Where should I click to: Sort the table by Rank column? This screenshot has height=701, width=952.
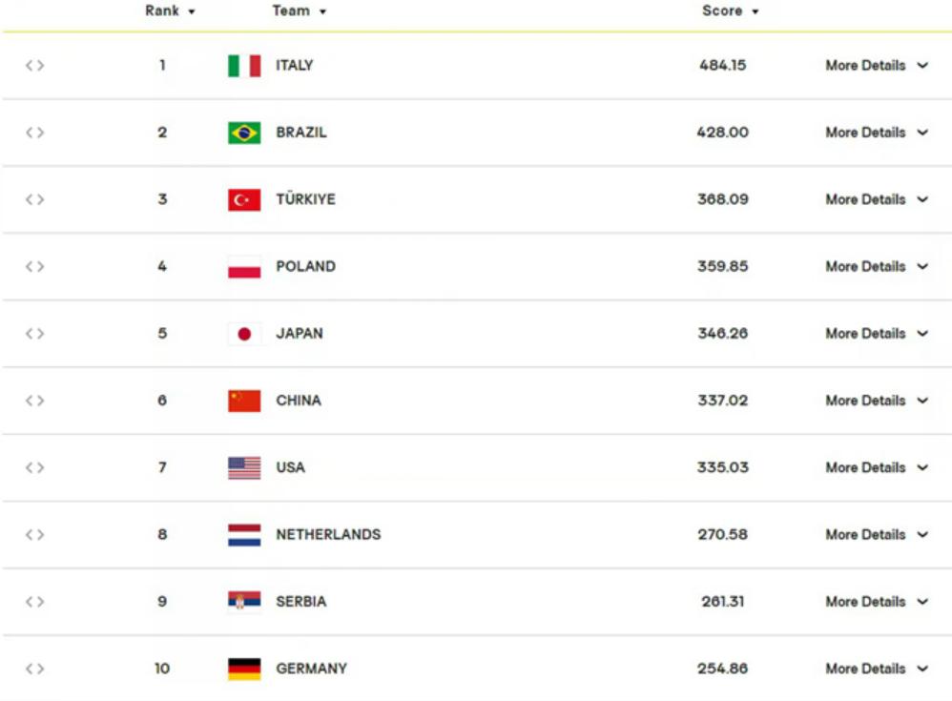170,10
